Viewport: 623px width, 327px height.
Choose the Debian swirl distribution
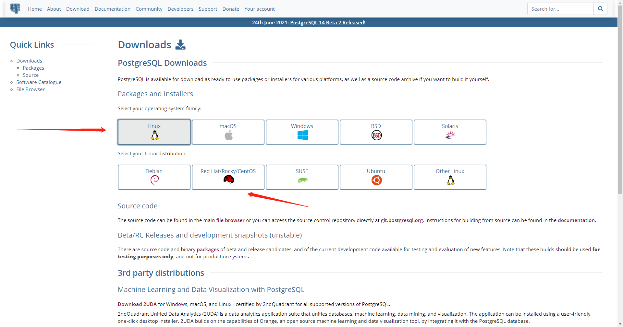pyautogui.click(x=154, y=177)
